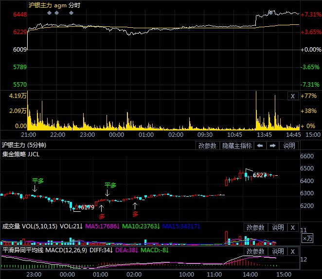Open 说明 for the 成交量 indicator
This screenshot has width=322, height=279.
click(x=277, y=227)
